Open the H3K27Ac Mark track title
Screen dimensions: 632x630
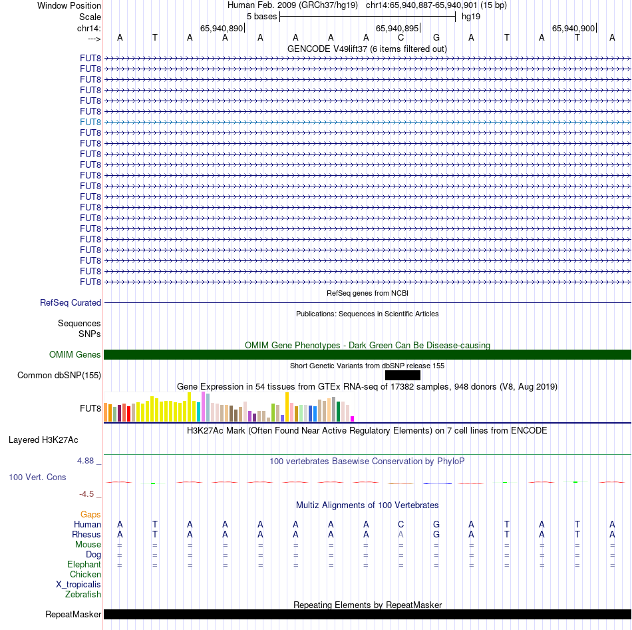pos(367,431)
